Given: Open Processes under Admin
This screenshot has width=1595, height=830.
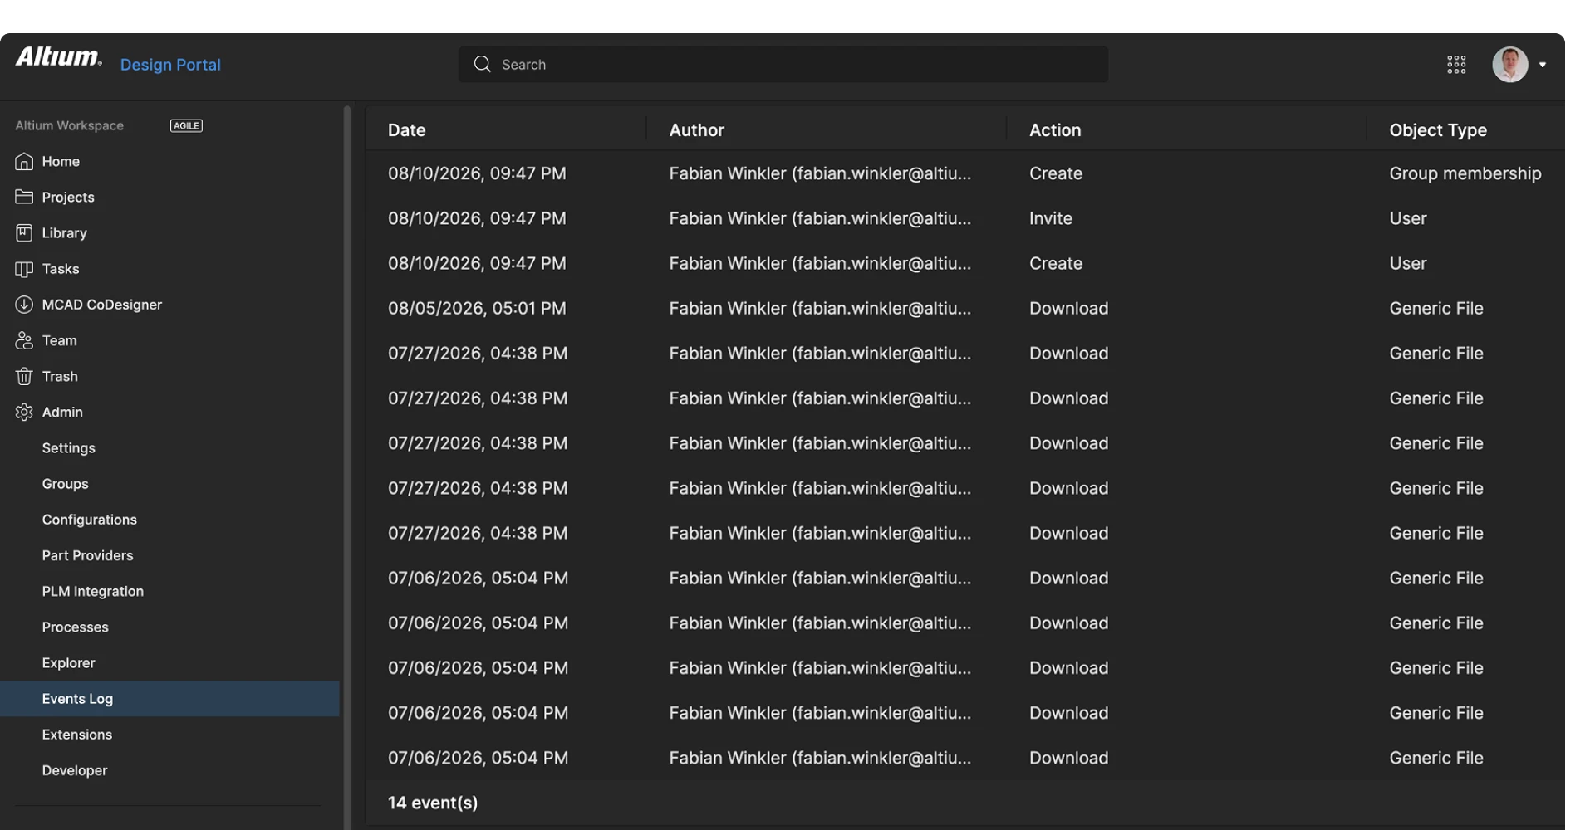Looking at the screenshot, I should pyautogui.click(x=76, y=627).
